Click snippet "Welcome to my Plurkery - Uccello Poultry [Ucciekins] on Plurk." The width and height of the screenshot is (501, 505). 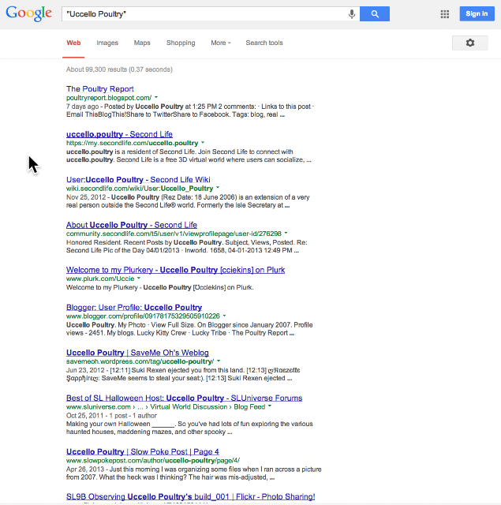click(159, 287)
